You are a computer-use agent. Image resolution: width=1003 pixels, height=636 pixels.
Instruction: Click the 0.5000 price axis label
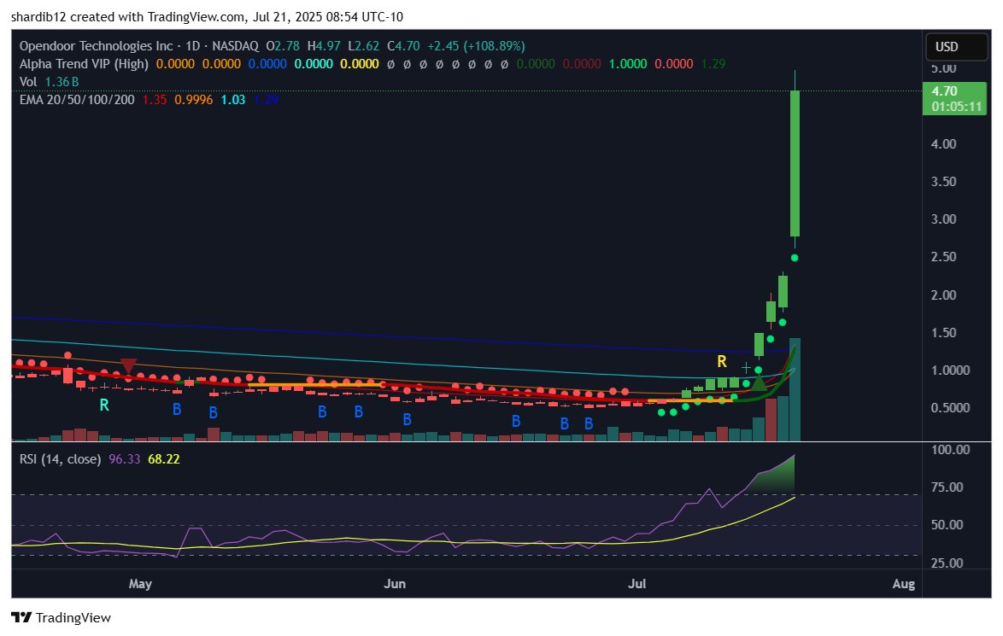tap(950, 408)
